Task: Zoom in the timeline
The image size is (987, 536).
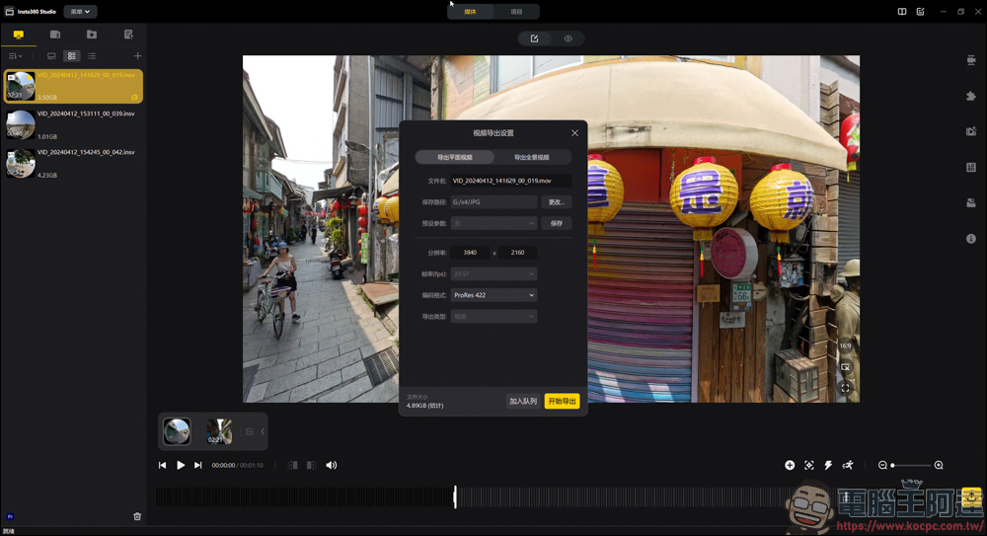Action: click(x=939, y=466)
